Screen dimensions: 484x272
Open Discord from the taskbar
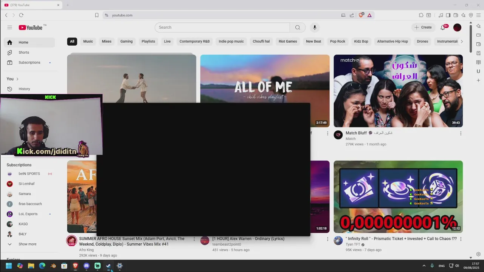click(86, 266)
